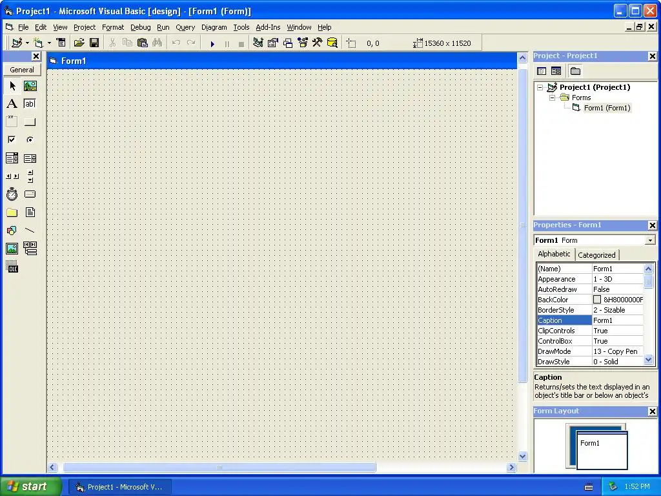This screenshot has width=661, height=496.
Task: Select the OLE container tool
Action: [12, 267]
